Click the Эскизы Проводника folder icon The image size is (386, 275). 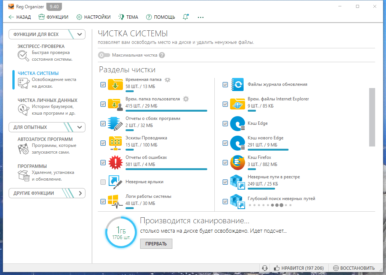pyautogui.click(x=115, y=143)
